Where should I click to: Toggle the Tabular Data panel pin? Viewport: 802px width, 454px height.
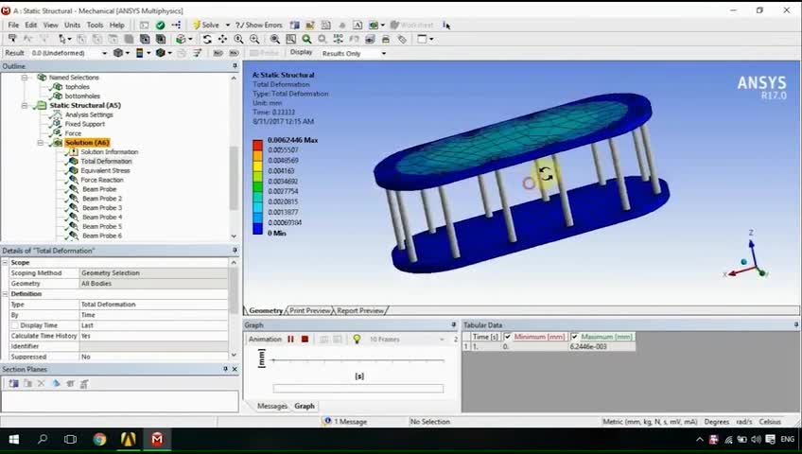point(796,325)
